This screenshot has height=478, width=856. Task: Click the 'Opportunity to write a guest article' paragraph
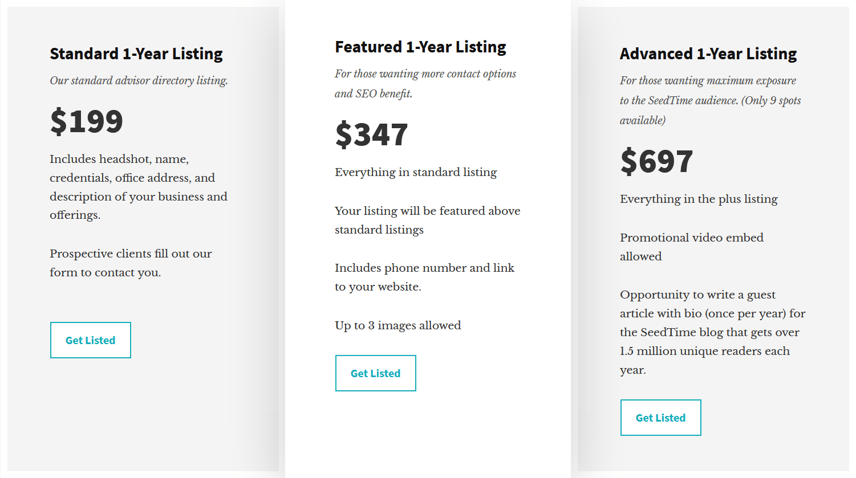(x=712, y=332)
